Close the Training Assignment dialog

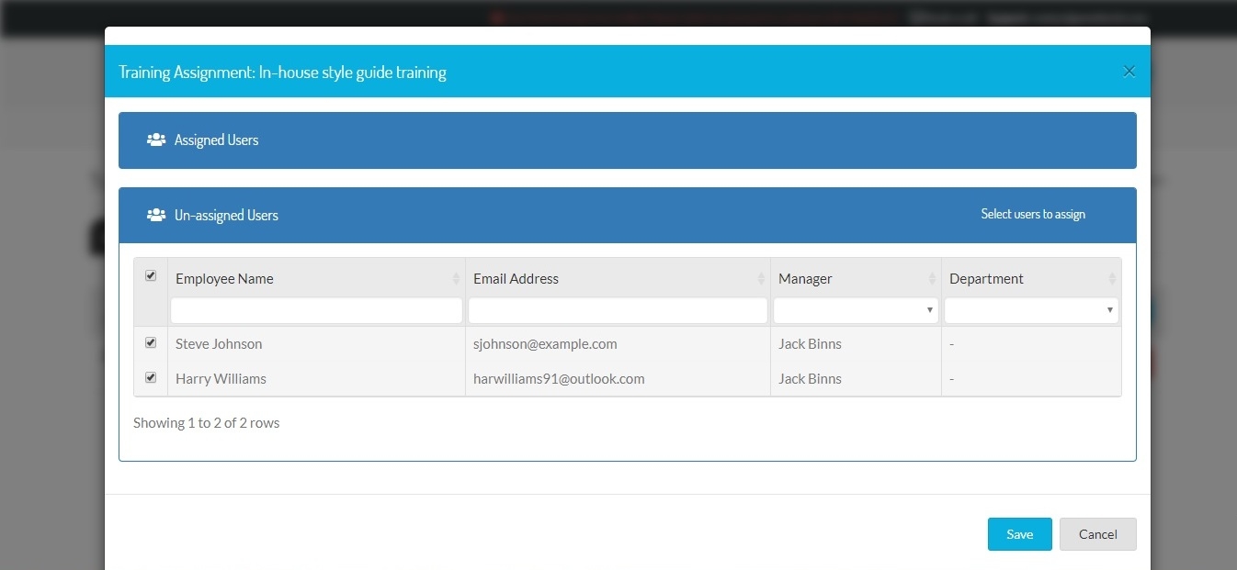(1129, 72)
